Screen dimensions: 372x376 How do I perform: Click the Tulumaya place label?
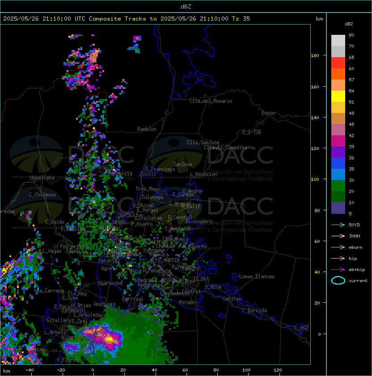152,197
